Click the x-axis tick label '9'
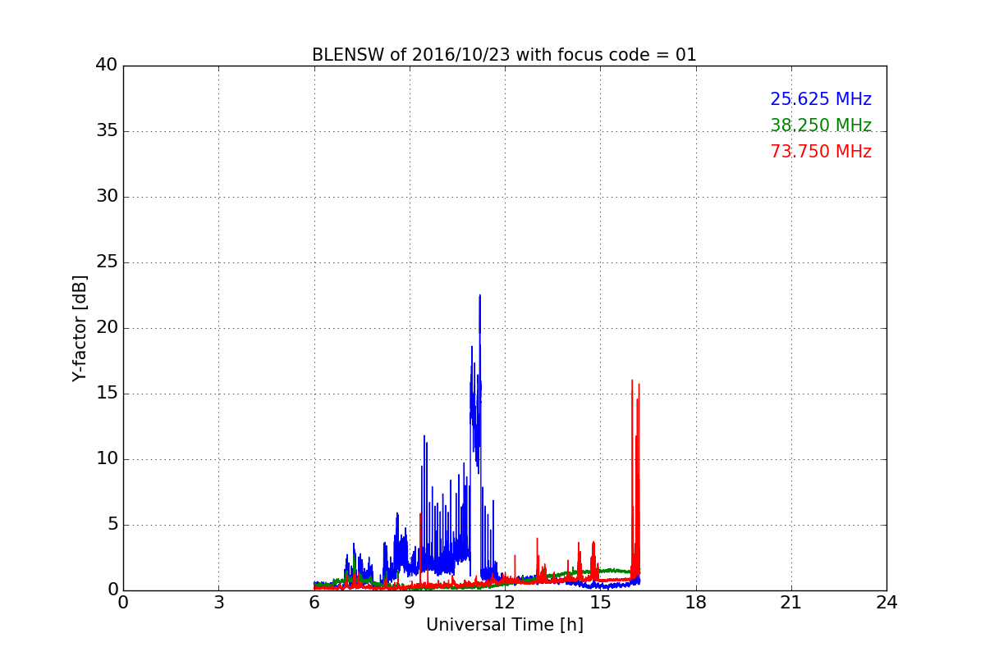 point(410,603)
